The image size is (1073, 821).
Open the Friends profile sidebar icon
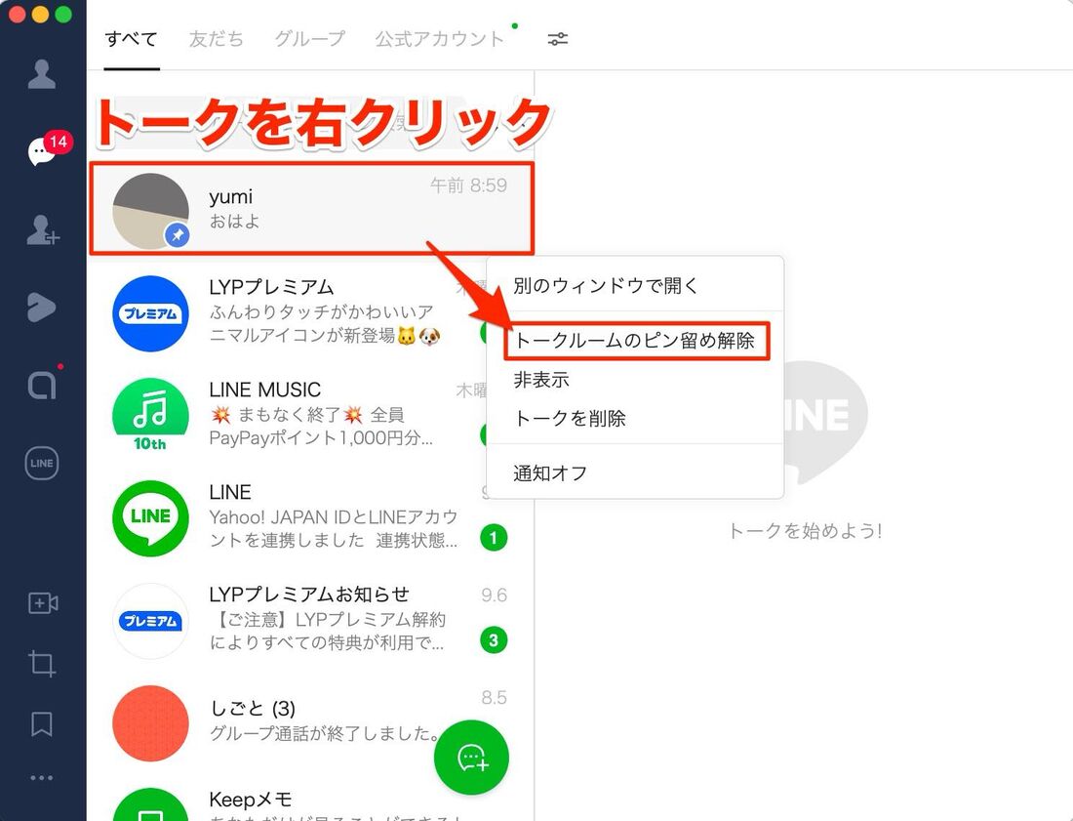pyautogui.click(x=42, y=74)
